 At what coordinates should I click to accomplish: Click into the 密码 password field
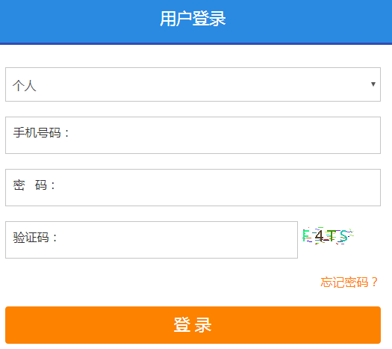pos(193,188)
